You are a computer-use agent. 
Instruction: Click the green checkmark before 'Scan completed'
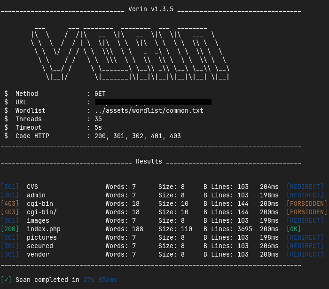pyautogui.click(x=6, y=280)
